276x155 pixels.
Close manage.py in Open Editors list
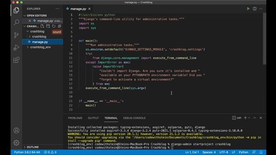30,21
